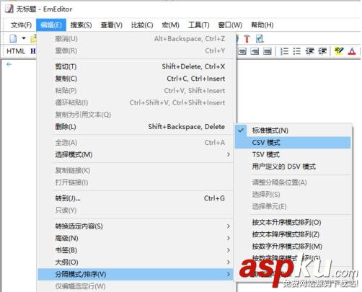Click the align center toolbar icon
Image resolution: width=362 pixels, height=292 pixels.
(x=242, y=51)
